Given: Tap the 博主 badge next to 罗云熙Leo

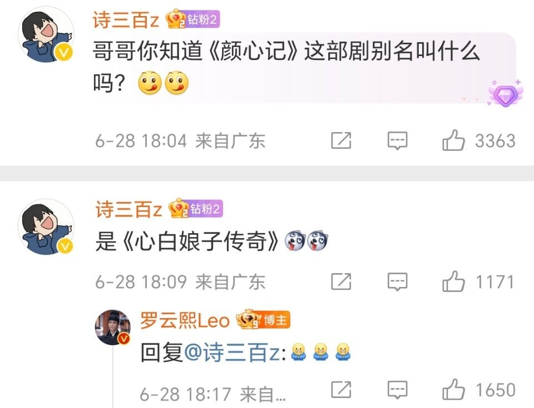Looking at the screenshot, I should 263,320.
